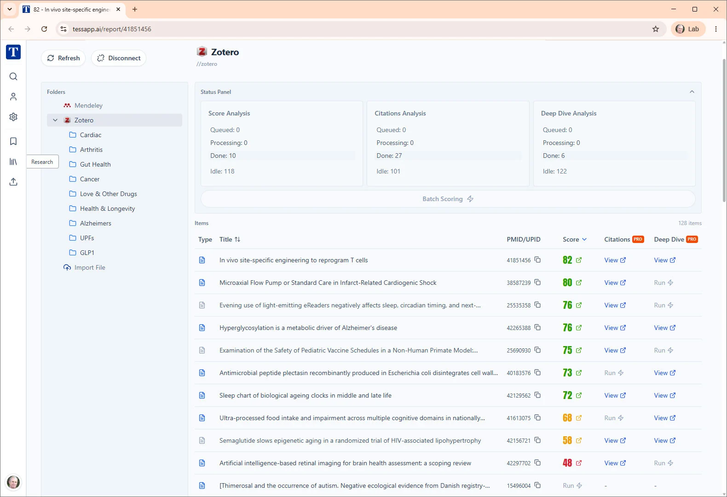Run deep dive for eReaders sleep paper

point(664,305)
